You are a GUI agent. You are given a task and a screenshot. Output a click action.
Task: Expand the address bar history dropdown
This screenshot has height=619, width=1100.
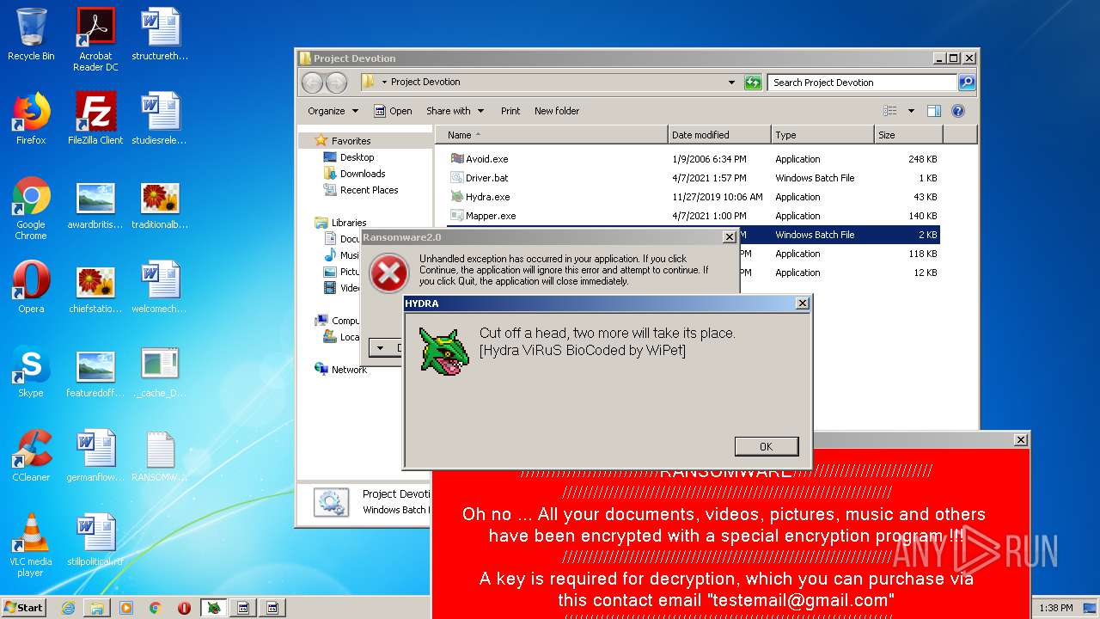(731, 83)
